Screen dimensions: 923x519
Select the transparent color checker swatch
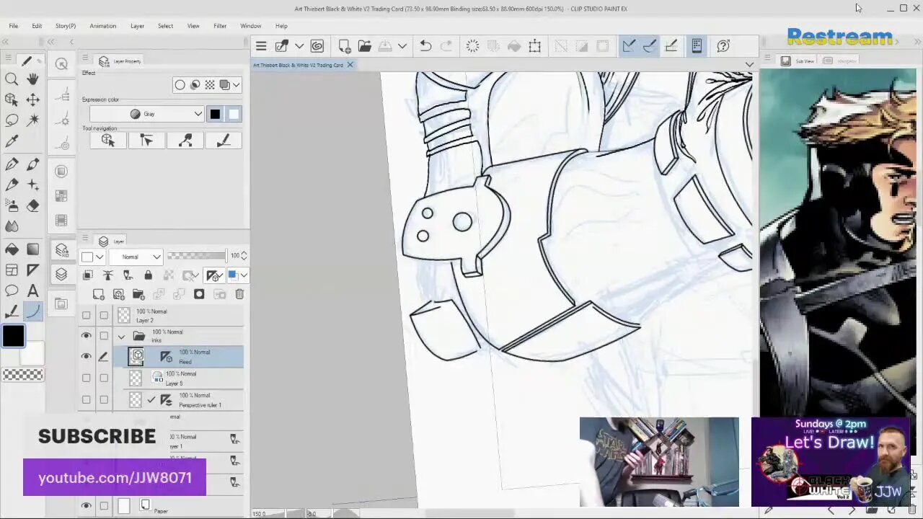[22, 375]
